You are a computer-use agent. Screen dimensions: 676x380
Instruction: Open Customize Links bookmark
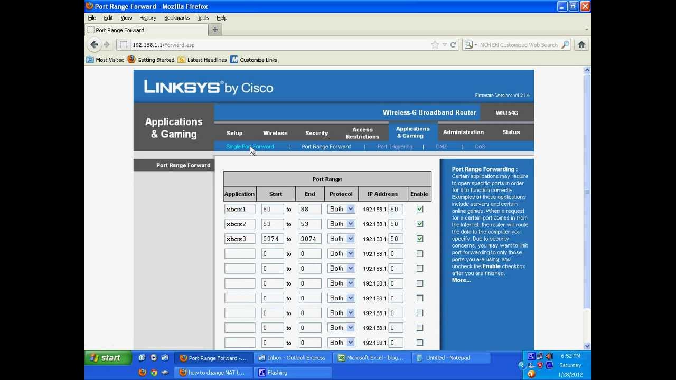point(253,60)
